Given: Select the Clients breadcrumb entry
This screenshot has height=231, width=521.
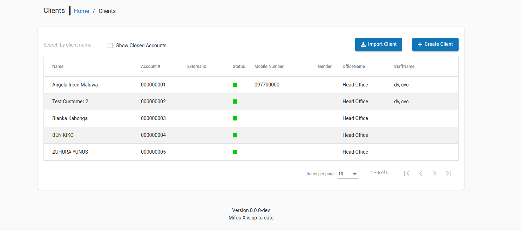Looking at the screenshot, I should tap(107, 11).
